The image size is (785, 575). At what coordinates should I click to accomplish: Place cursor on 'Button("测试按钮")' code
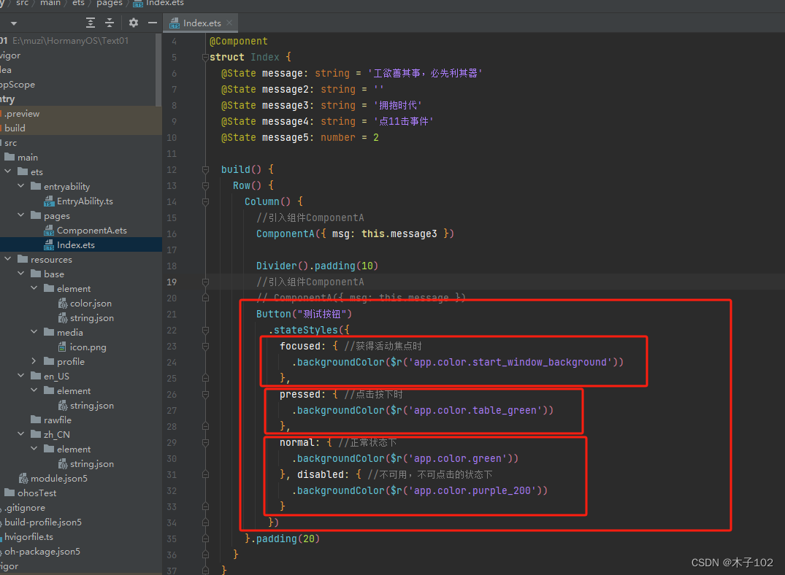(304, 314)
